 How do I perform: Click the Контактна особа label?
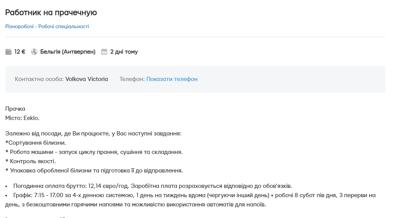coord(39,79)
